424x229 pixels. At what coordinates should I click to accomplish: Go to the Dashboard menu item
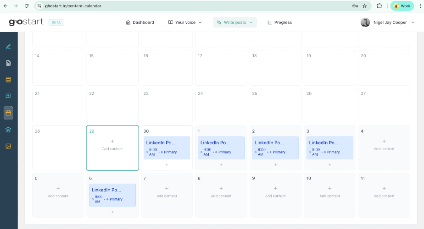(140, 22)
